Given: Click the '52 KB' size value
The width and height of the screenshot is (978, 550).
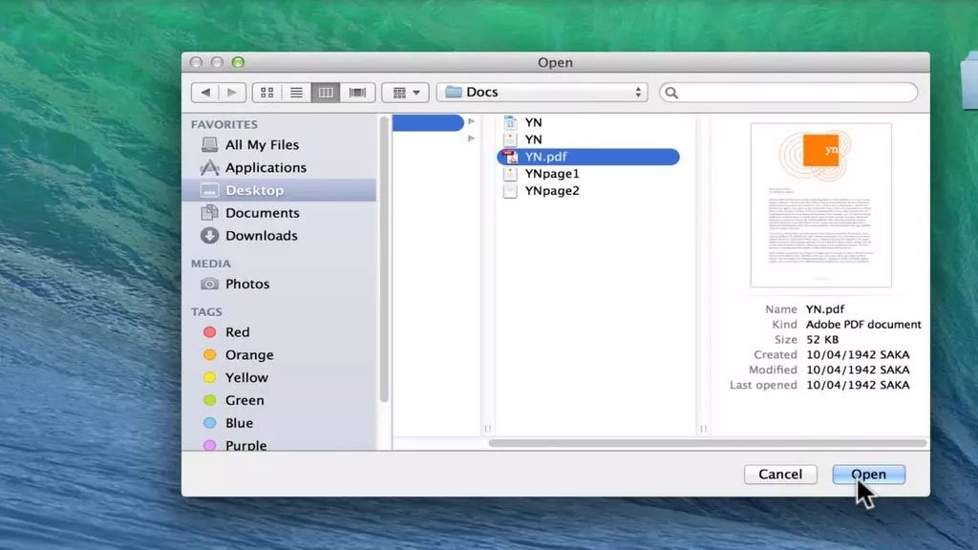Looking at the screenshot, I should click(822, 339).
